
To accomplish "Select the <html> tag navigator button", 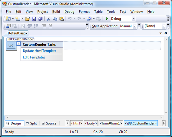I will click(77, 123).
